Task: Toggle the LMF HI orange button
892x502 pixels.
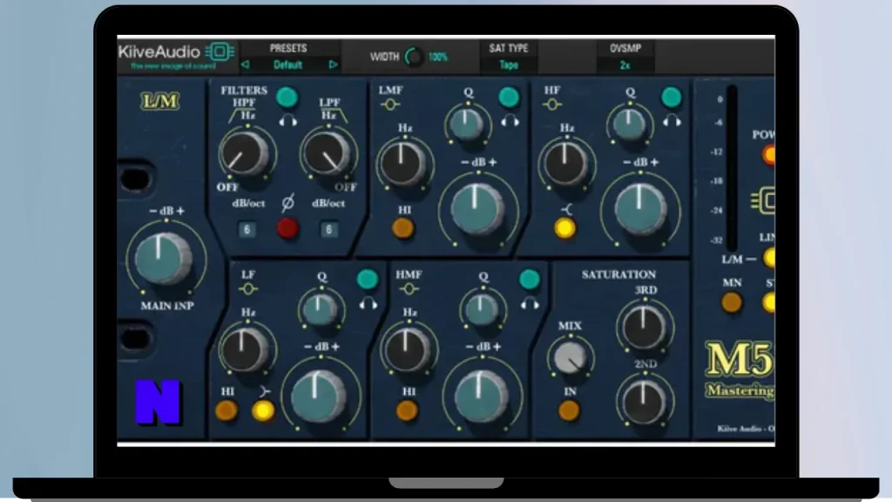Action: tap(403, 229)
